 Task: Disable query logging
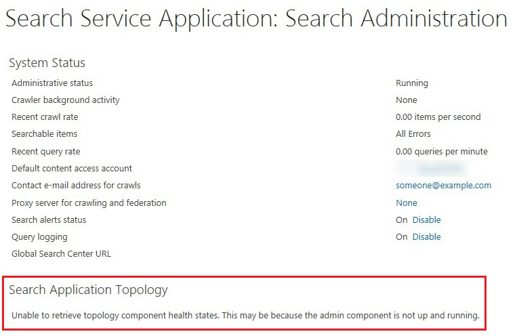pyautogui.click(x=426, y=237)
